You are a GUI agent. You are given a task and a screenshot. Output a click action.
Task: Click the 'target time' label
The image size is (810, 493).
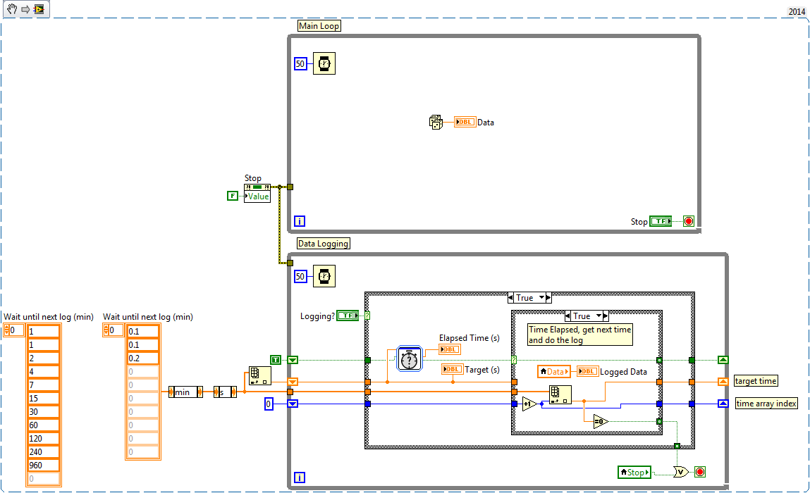coord(756,381)
